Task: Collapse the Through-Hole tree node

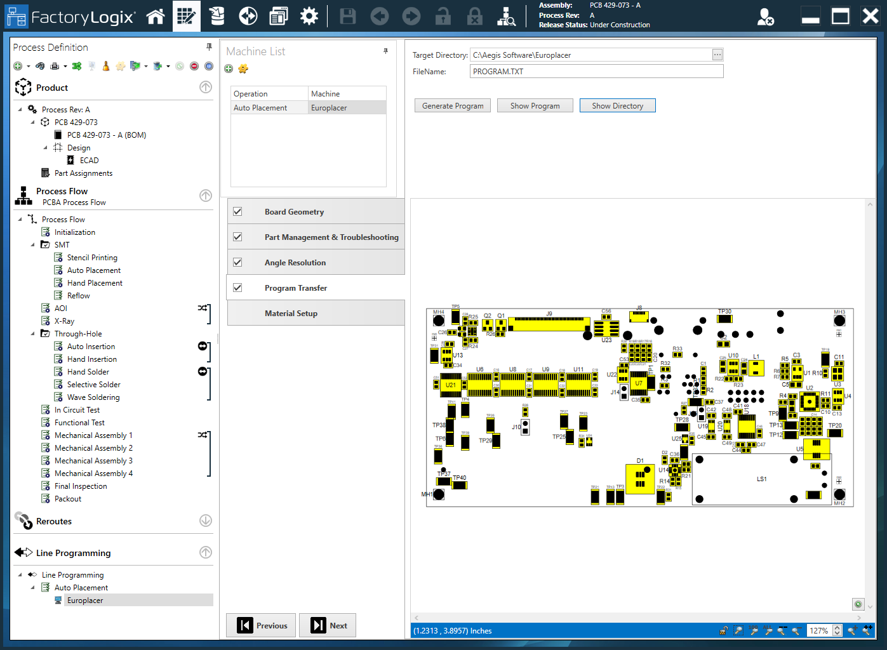Action: click(33, 333)
